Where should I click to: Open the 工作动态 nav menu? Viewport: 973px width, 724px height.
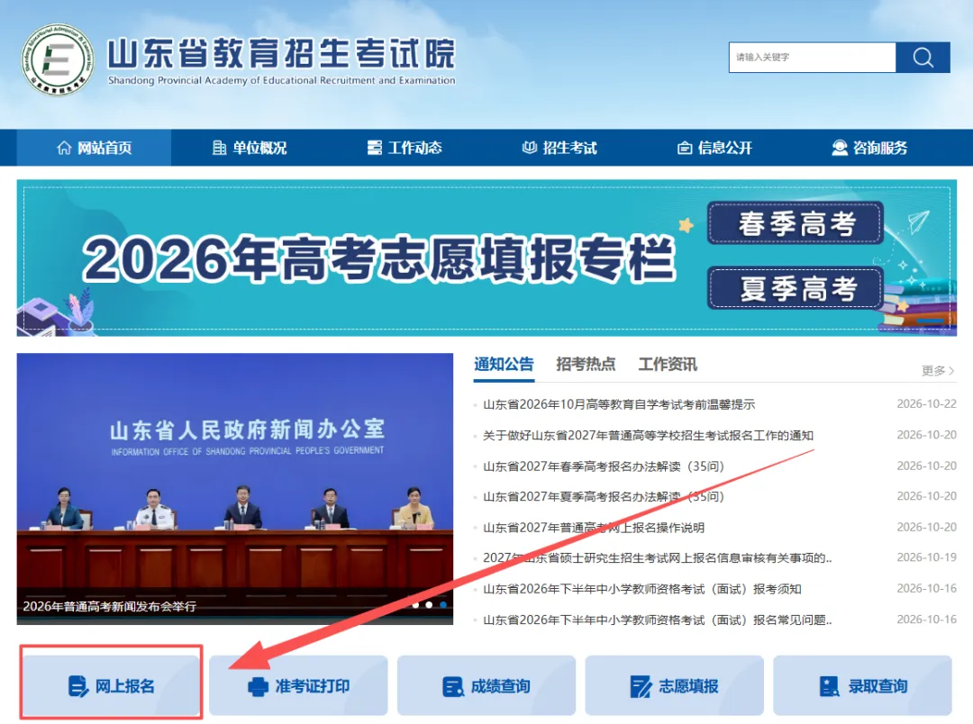click(404, 148)
